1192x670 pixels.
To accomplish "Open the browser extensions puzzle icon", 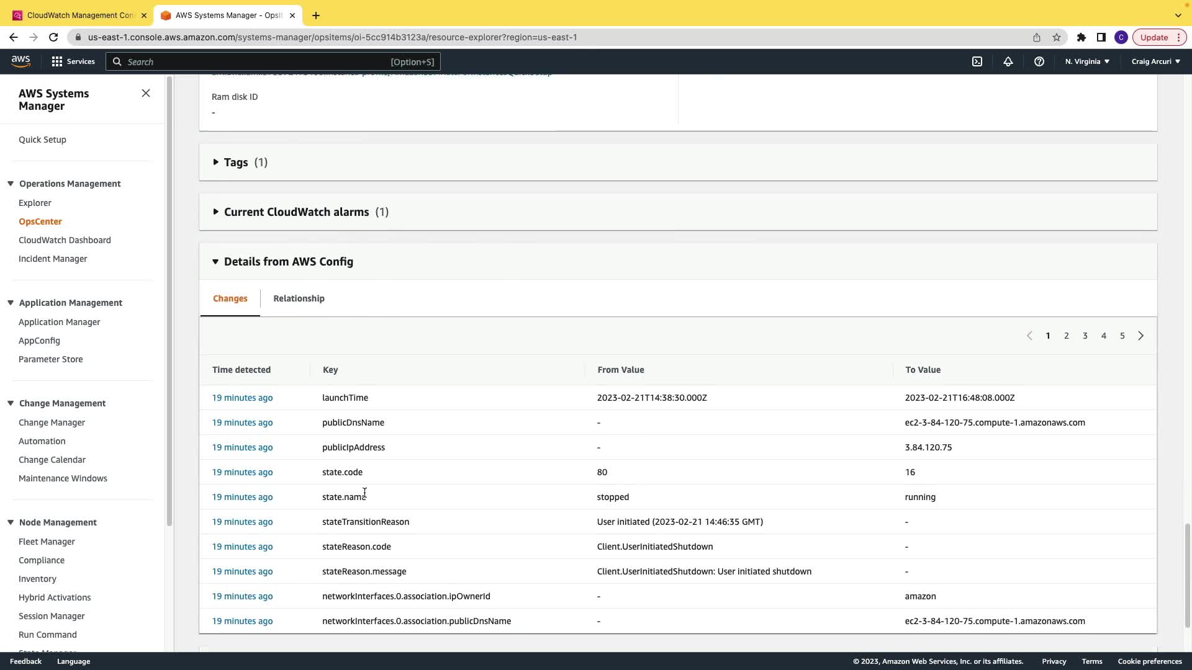I will click(1081, 37).
